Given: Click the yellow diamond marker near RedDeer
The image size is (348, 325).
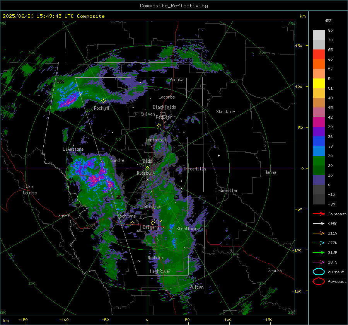Looking at the screenshot, I should click(159, 126).
